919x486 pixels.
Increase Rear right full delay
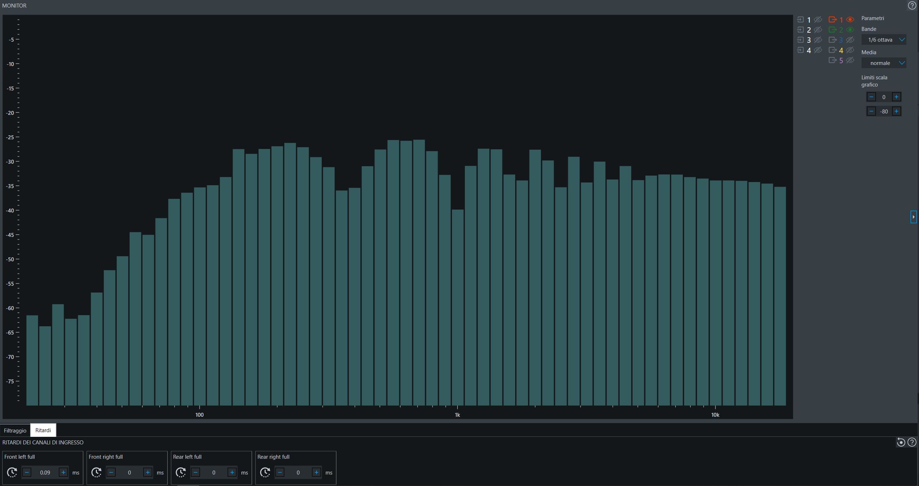317,472
